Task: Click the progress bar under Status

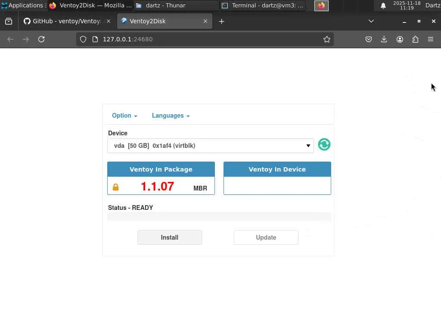Action: point(219,217)
